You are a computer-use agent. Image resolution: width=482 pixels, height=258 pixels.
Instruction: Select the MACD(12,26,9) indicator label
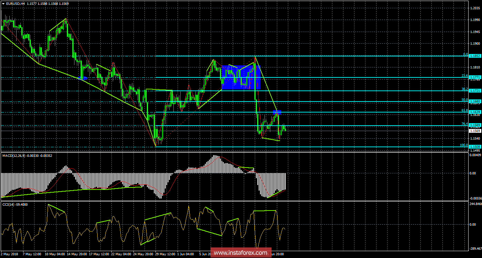pyautogui.click(x=14, y=156)
